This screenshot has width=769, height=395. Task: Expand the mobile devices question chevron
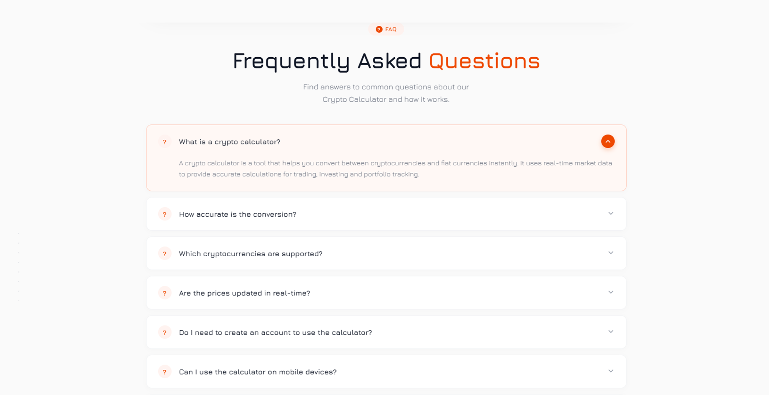pyautogui.click(x=611, y=371)
